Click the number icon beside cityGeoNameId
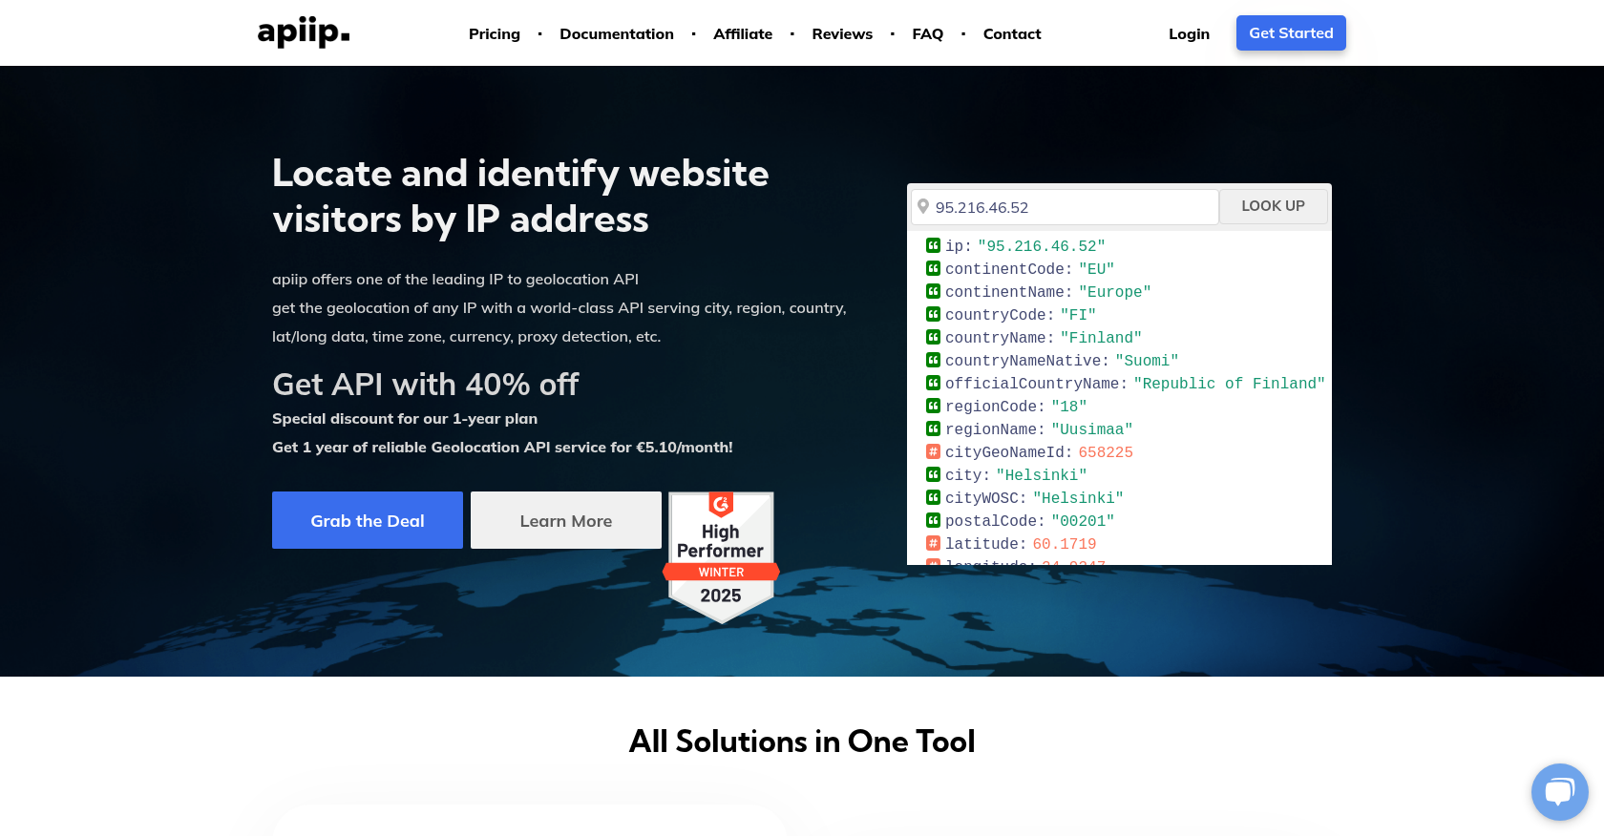The height and width of the screenshot is (836, 1604). pos(933,451)
